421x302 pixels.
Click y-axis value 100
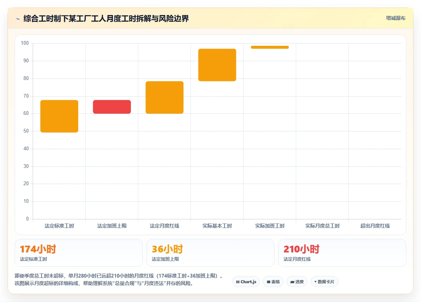(25, 43)
